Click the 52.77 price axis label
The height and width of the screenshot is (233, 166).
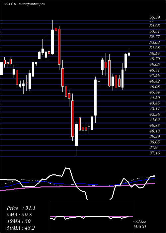point(155,37)
